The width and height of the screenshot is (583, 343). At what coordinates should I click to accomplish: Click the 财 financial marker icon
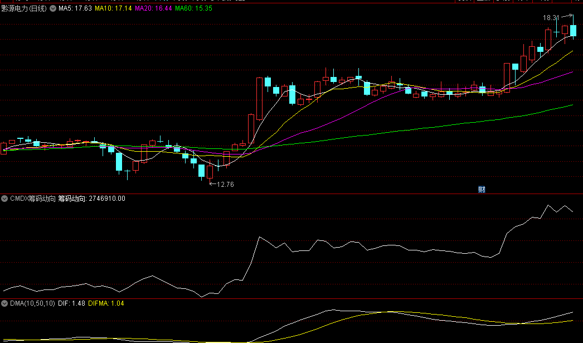[482, 190]
